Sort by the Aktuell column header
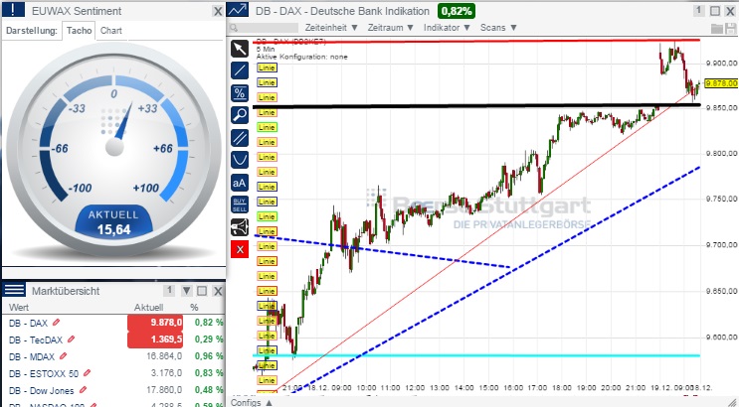 148,308
